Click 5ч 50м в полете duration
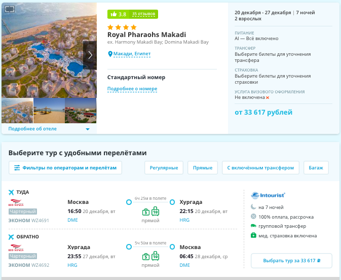 (x=150, y=243)
